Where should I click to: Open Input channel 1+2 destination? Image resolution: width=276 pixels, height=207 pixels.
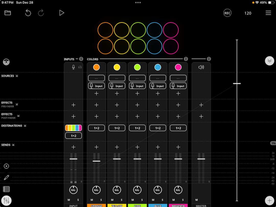point(73,136)
